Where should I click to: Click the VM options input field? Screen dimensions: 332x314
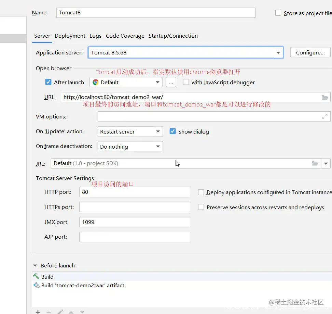tap(214, 116)
